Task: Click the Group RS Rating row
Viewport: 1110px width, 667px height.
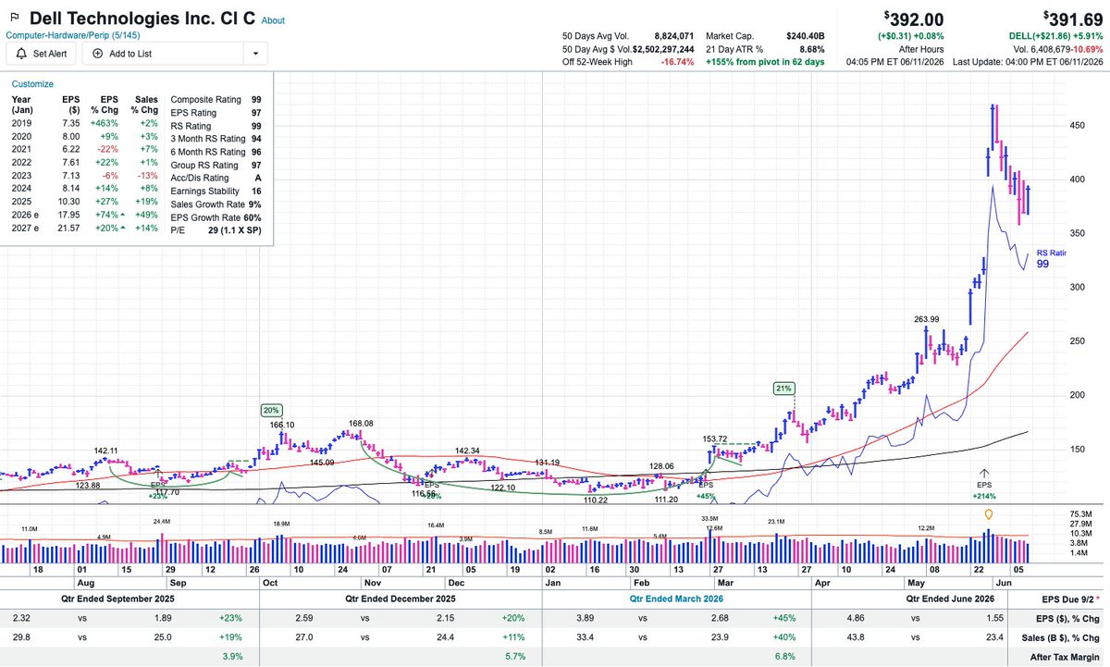Action: 216,165
